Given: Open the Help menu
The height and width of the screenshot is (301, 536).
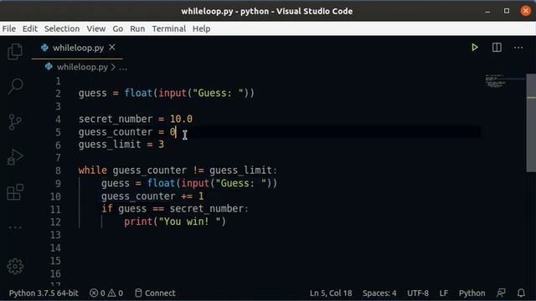Looking at the screenshot, I should pyautogui.click(x=201, y=28).
